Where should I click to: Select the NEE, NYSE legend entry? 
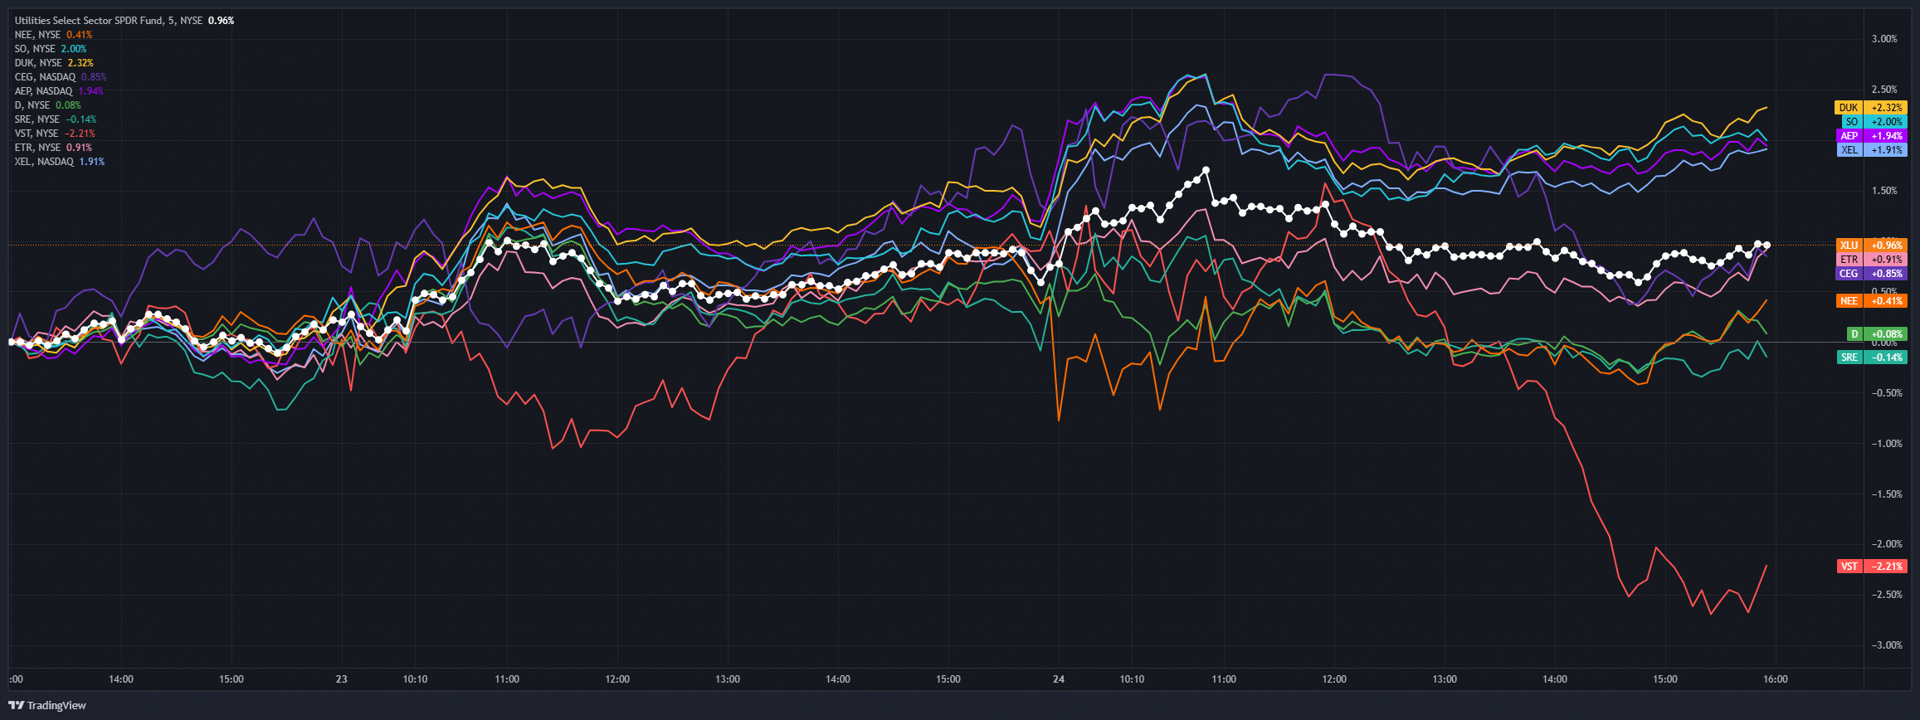click(x=53, y=35)
